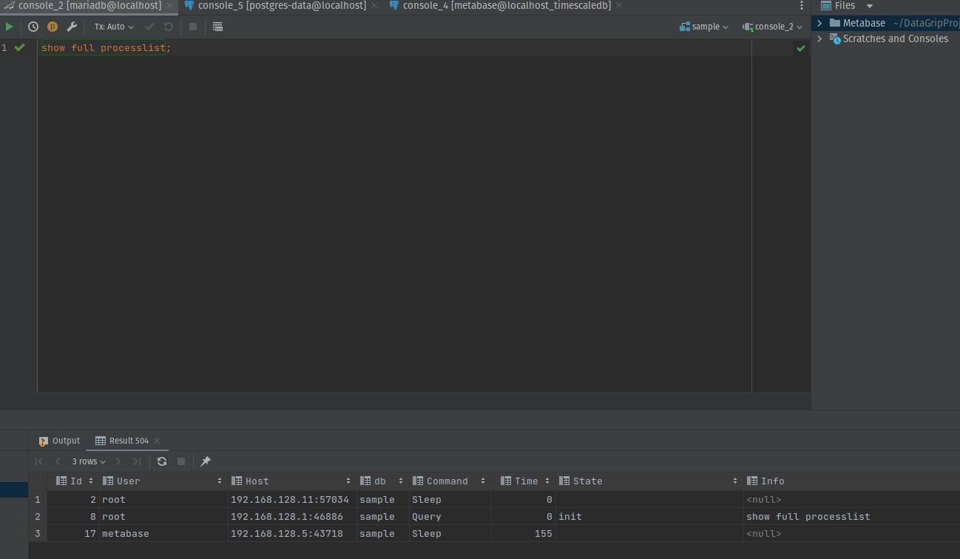This screenshot has height=559, width=960.
Task: Click the yellow parameters icon
Action: point(52,26)
